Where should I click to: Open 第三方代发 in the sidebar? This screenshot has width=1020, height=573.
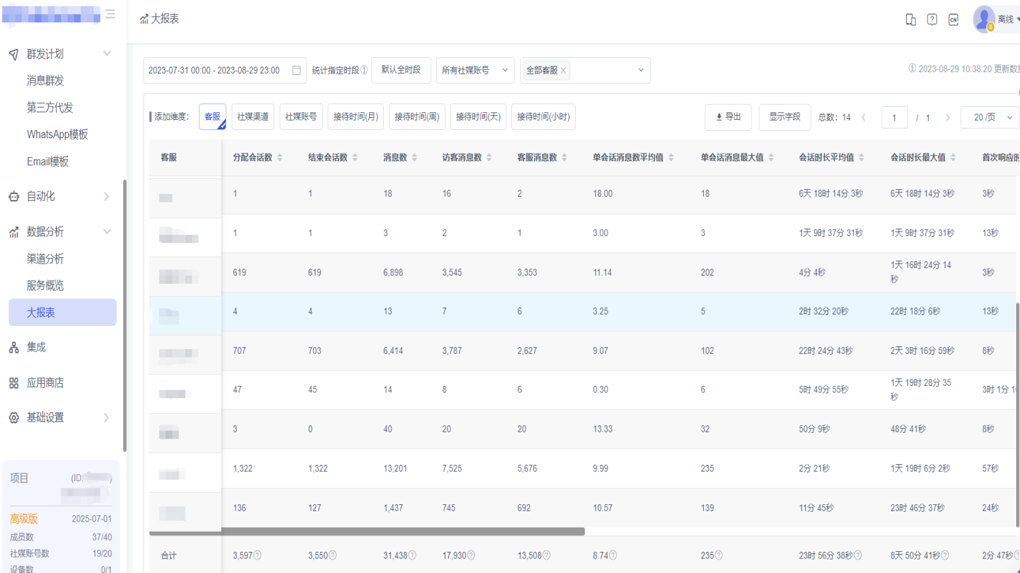tap(50, 108)
